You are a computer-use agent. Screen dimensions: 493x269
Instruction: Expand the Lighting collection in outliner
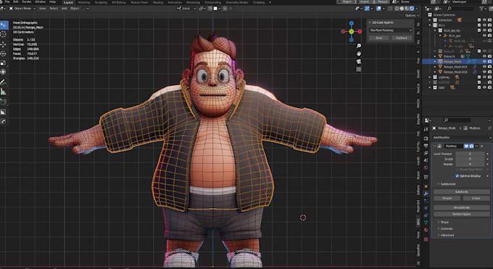[430, 77]
